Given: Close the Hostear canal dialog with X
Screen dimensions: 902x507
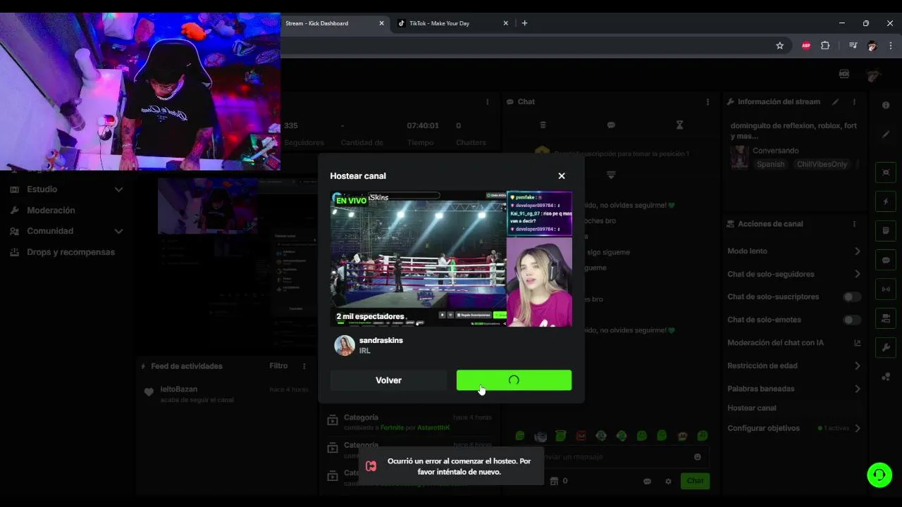Looking at the screenshot, I should pyautogui.click(x=562, y=176).
